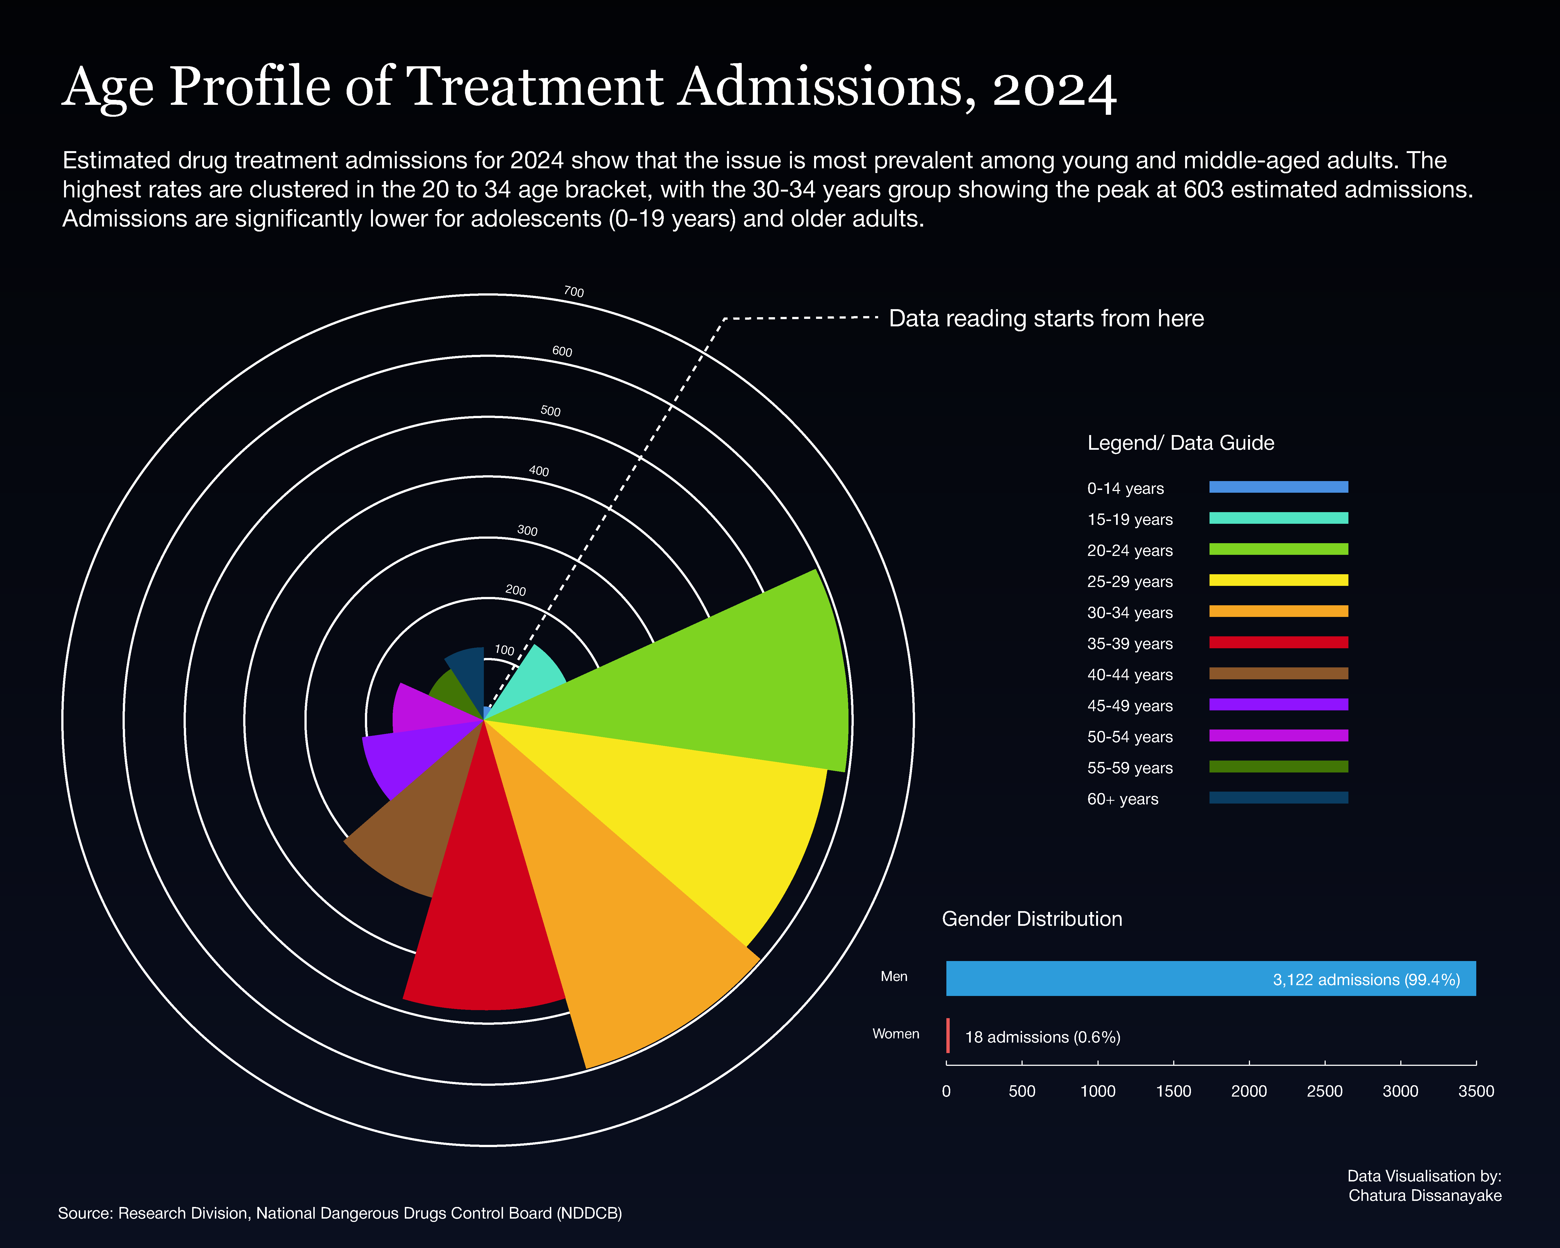Click the '600' radial ring label

562,352
